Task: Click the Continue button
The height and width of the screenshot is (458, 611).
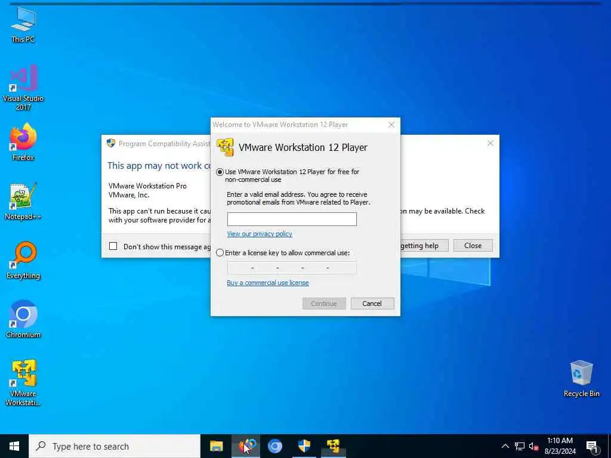Action: tap(324, 304)
